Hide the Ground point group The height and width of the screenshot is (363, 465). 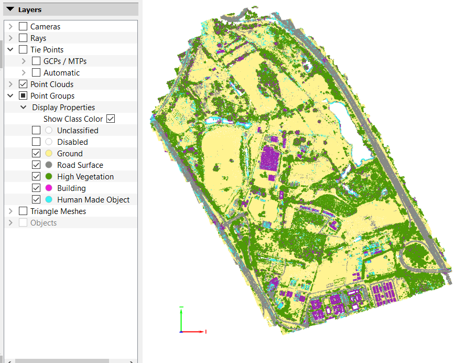point(36,154)
